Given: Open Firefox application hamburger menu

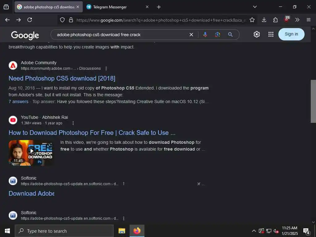Looking at the screenshot, I should tap(309, 20).
